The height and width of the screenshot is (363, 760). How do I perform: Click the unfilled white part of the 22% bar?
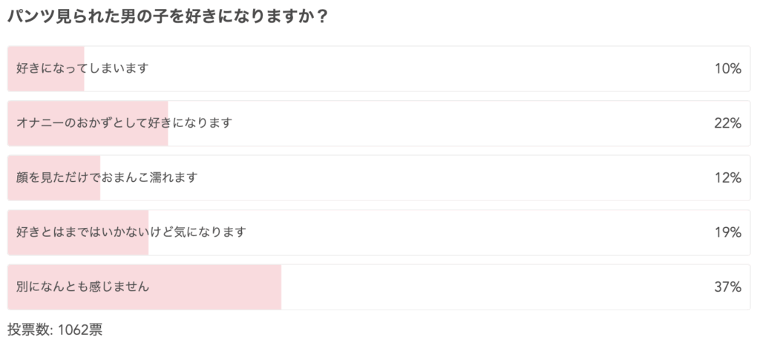[459, 123]
